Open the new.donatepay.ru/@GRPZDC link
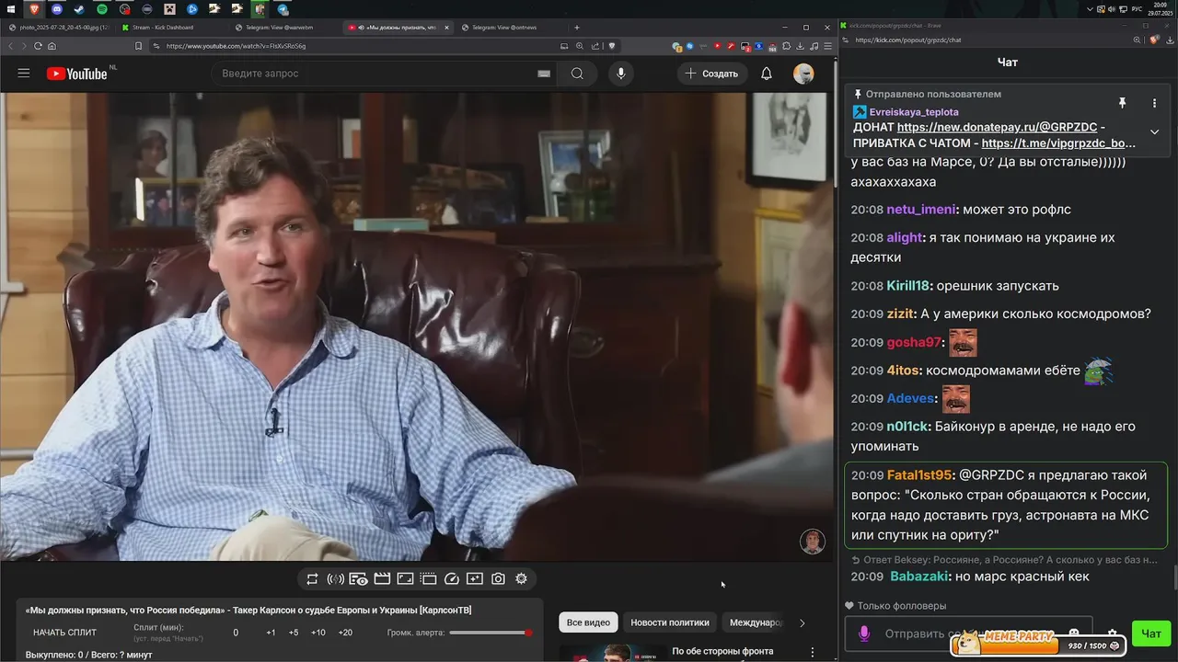The width and height of the screenshot is (1178, 662). coord(997,127)
